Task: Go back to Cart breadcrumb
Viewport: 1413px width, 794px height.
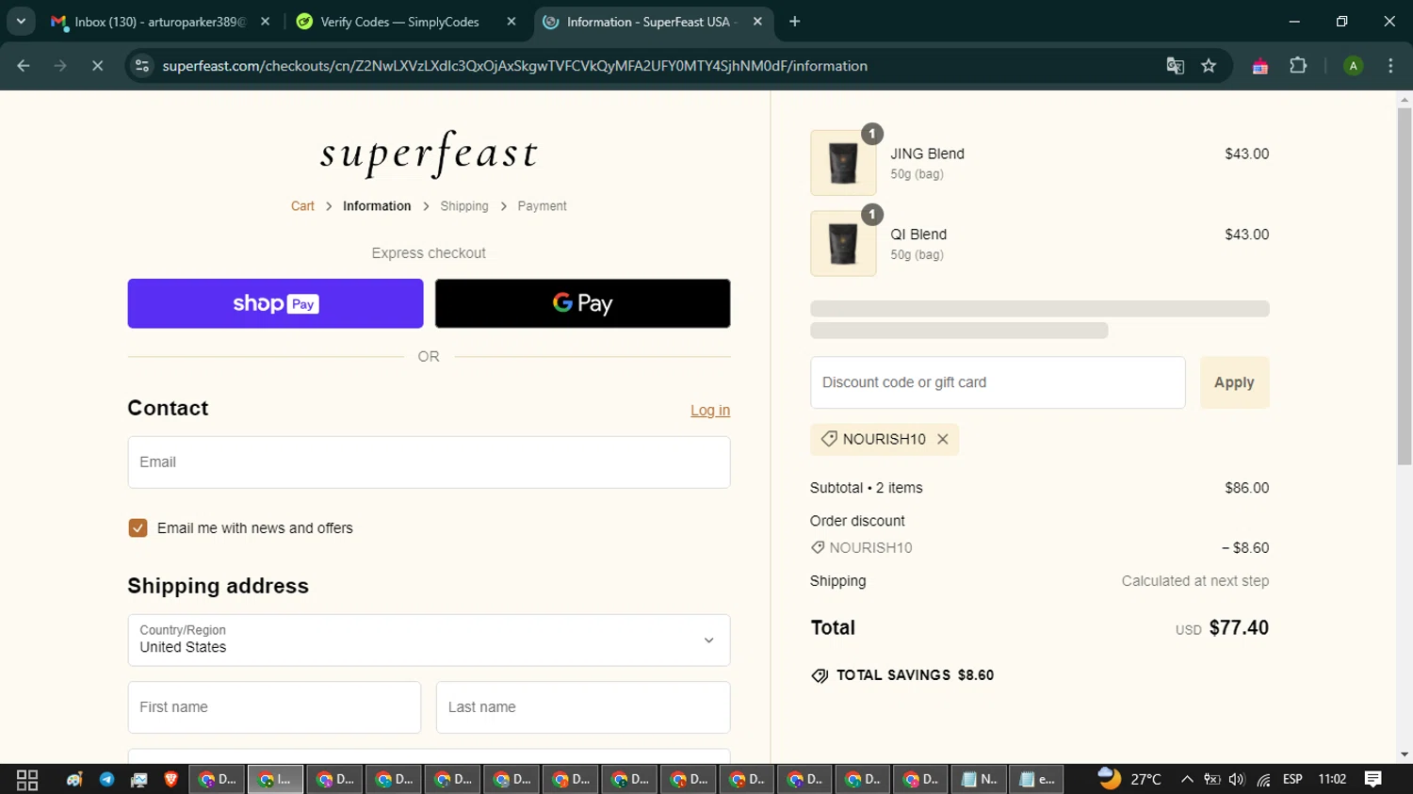Action: tap(302, 206)
